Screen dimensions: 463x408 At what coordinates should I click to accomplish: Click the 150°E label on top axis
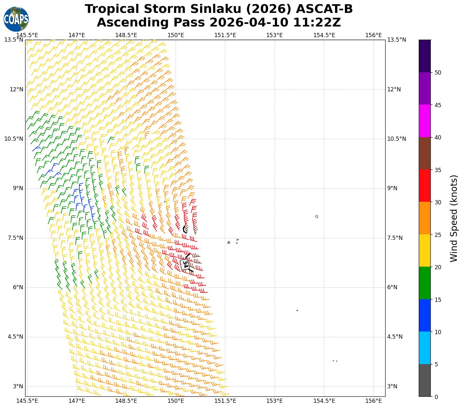pos(176,35)
